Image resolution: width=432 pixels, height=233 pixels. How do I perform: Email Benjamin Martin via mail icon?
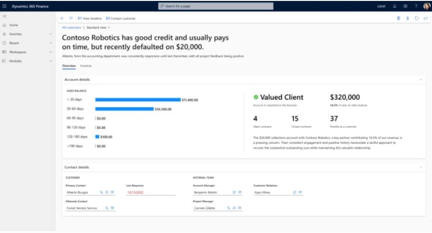[240, 192]
